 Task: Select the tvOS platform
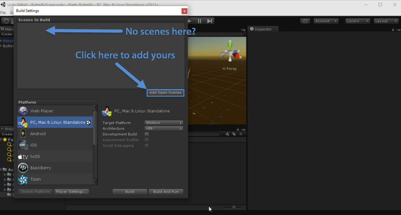click(35, 156)
